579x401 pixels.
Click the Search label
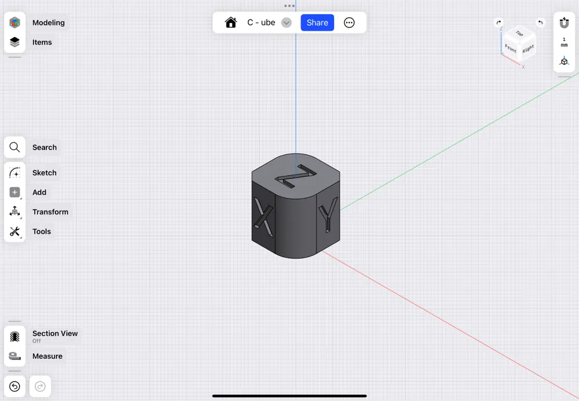[x=45, y=147]
